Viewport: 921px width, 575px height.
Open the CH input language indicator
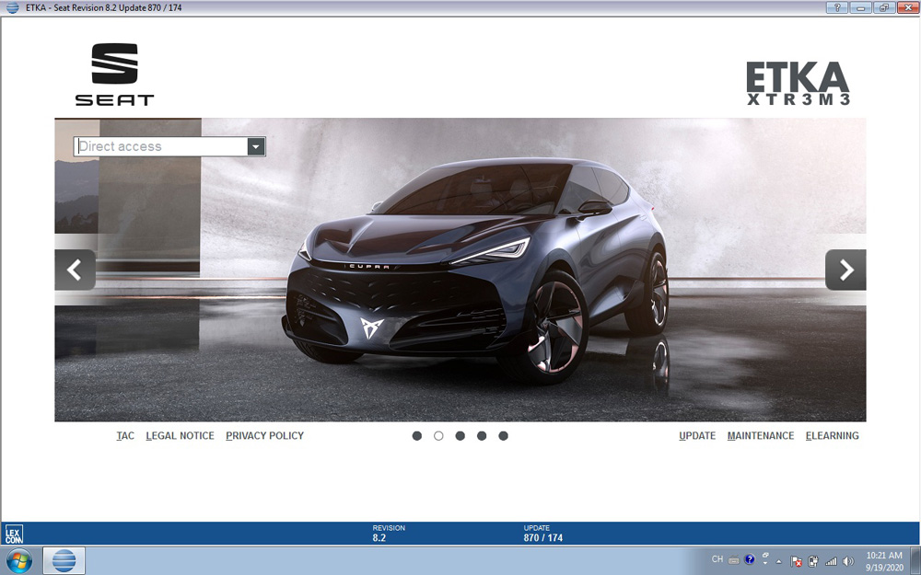[717, 559]
